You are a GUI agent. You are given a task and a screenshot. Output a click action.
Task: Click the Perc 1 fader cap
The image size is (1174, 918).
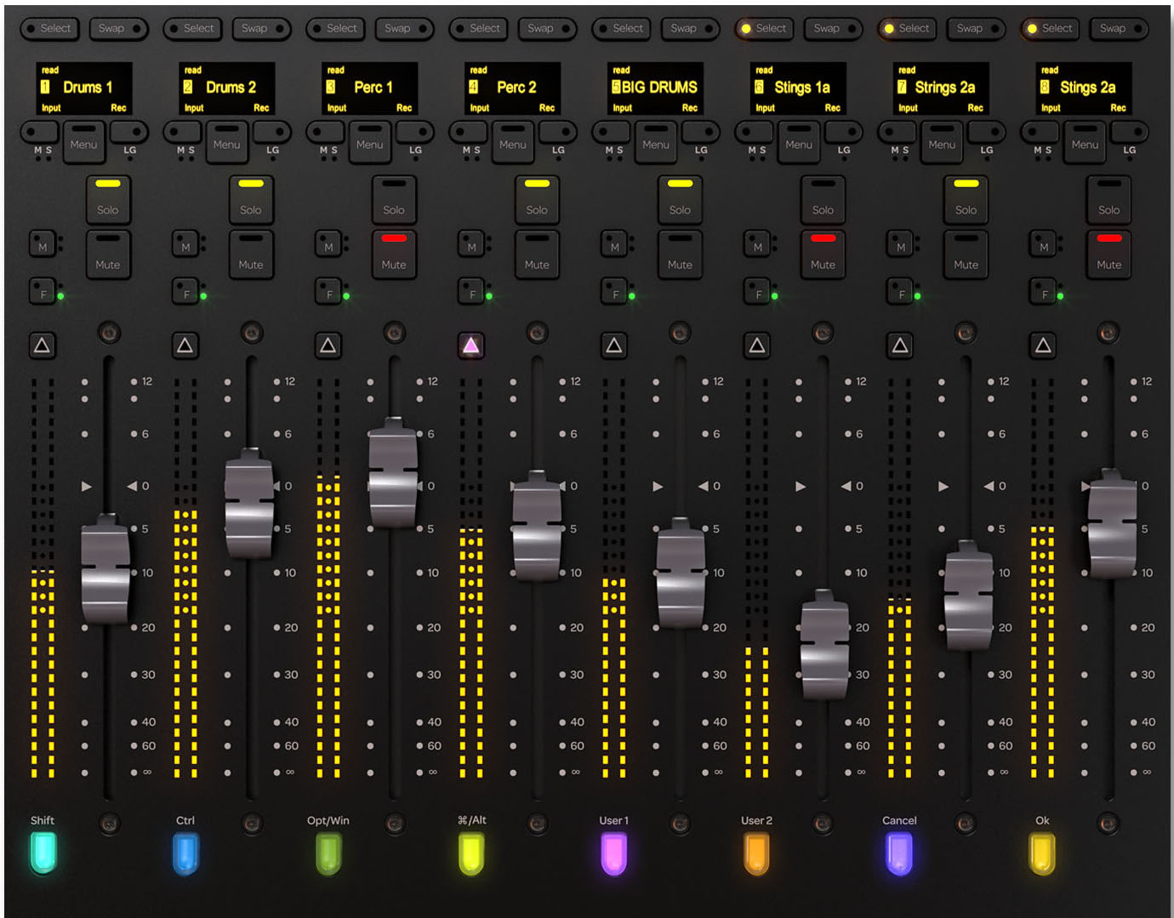[393, 472]
